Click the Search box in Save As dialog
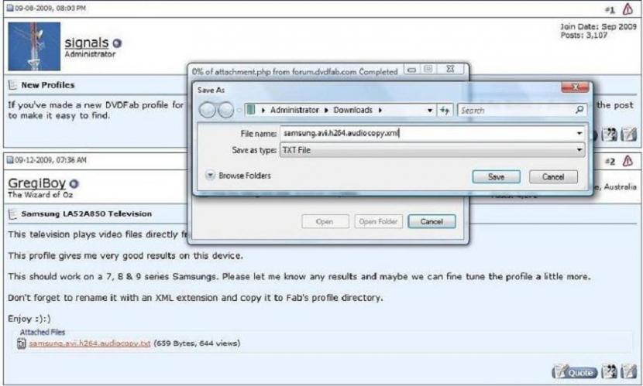 click(x=522, y=110)
